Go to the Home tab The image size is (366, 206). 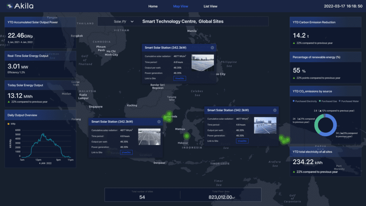click(153, 6)
